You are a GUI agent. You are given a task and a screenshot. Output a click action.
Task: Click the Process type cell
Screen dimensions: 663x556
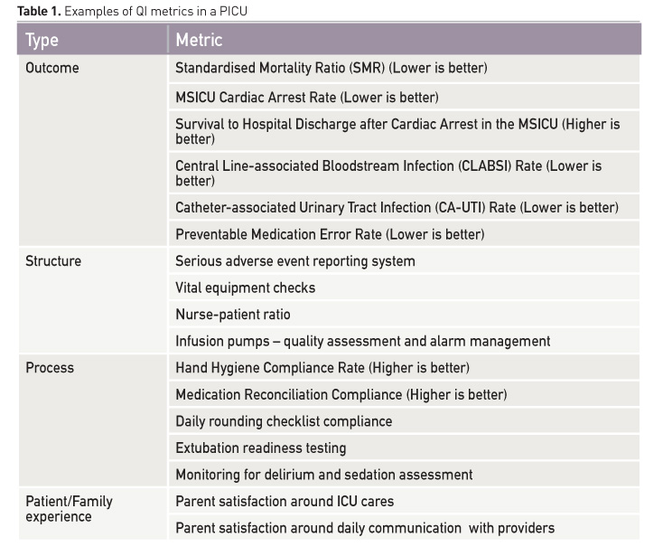(x=50, y=368)
